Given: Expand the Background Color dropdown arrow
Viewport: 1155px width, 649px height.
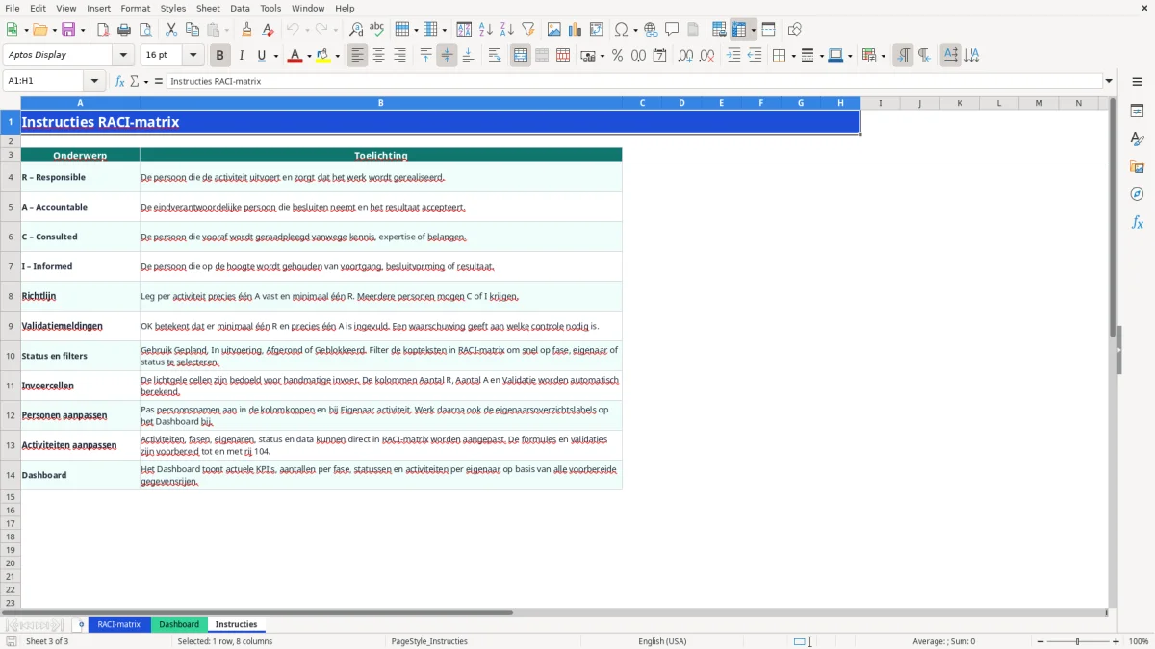Looking at the screenshot, I should [x=338, y=56].
